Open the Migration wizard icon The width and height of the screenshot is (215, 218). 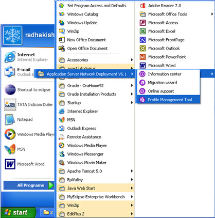click(x=142, y=83)
